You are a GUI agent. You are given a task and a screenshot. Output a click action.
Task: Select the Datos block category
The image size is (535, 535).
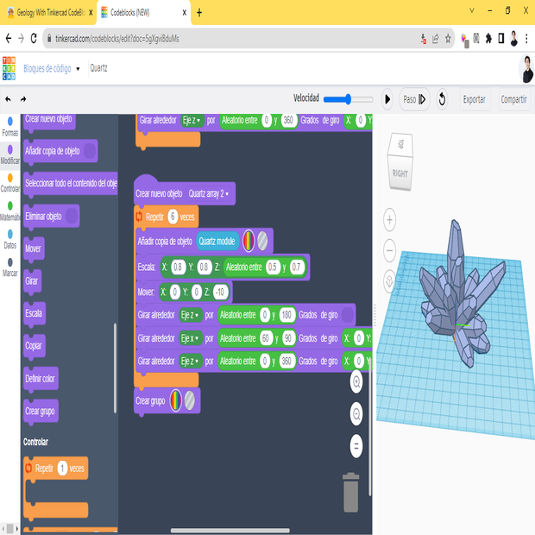[9, 238]
